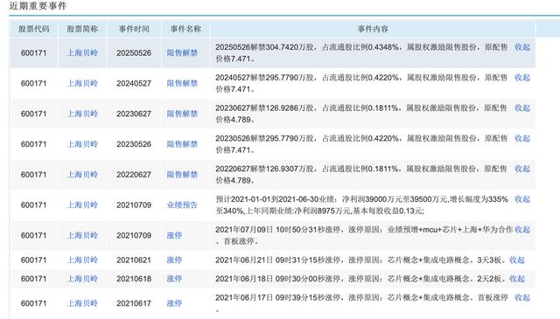Viewport: 560px width, 319px height.
Task: Select date cell 20230627
Action: click(134, 114)
